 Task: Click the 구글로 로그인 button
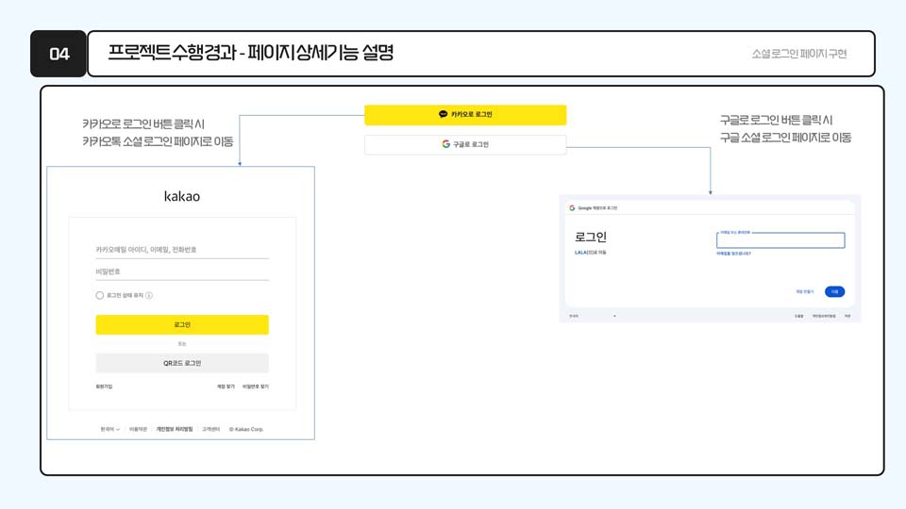465,144
